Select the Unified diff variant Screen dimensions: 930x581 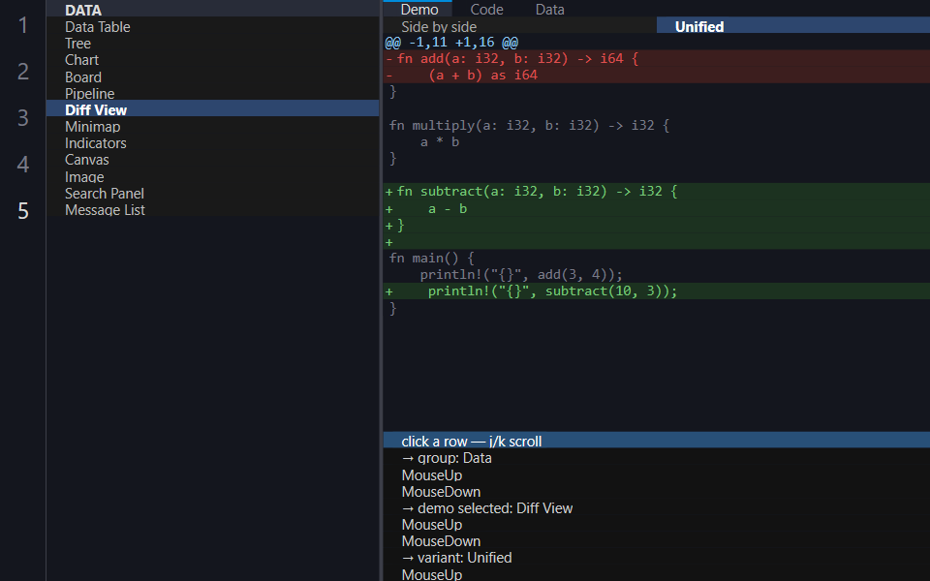pos(793,27)
